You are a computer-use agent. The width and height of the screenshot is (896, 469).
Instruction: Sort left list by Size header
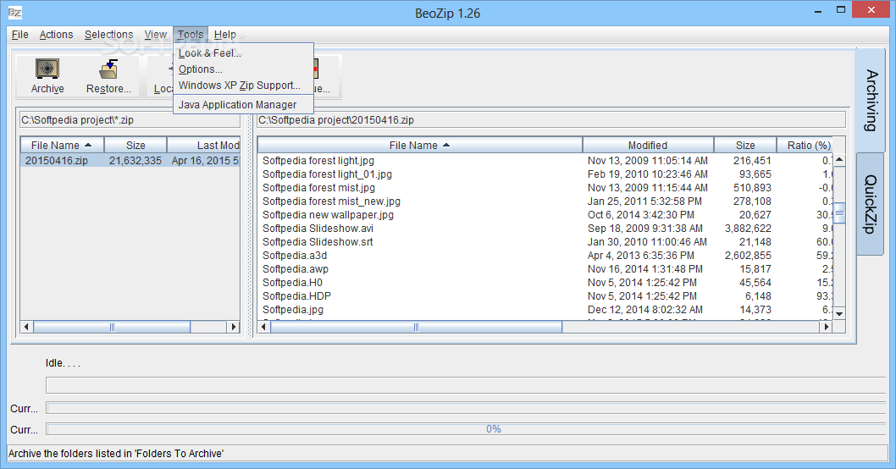[x=136, y=145]
